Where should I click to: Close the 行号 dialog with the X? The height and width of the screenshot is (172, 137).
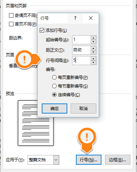point(91,18)
